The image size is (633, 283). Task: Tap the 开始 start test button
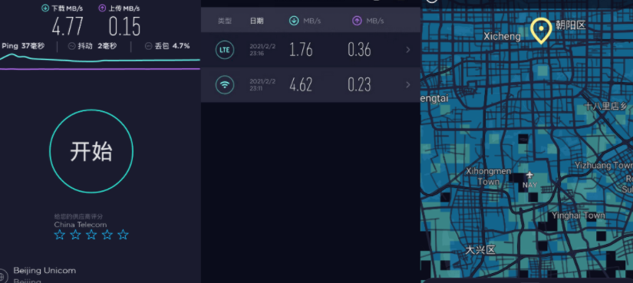click(x=91, y=151)
